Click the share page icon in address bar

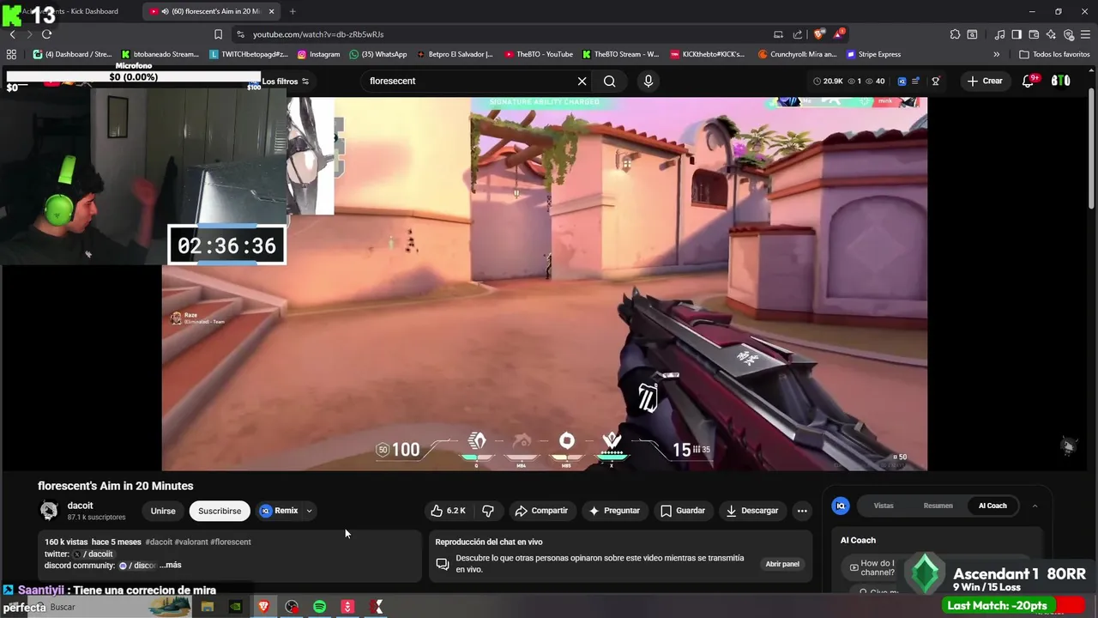pos(798,34)
